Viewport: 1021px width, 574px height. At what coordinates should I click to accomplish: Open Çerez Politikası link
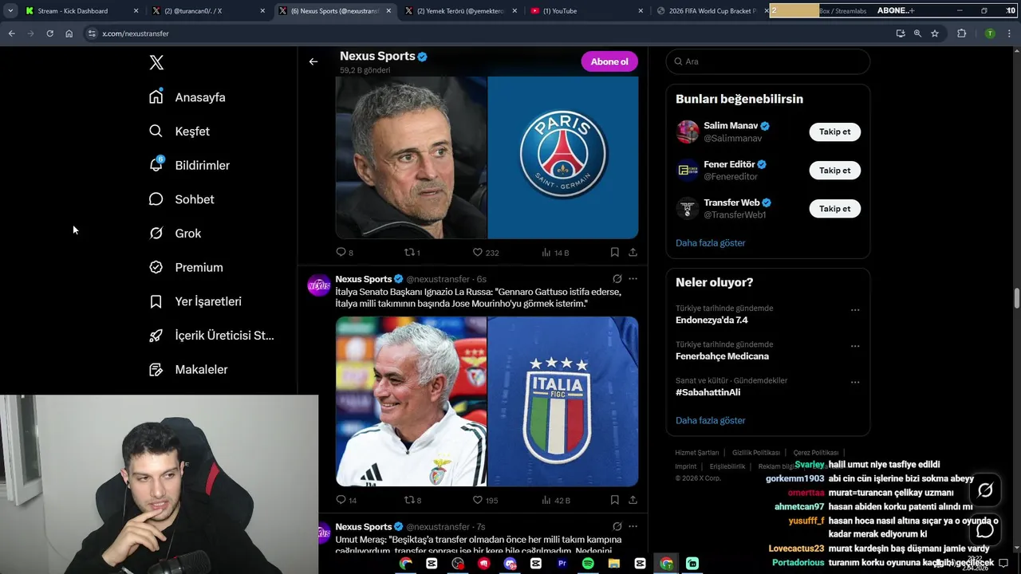pos(816,453)
